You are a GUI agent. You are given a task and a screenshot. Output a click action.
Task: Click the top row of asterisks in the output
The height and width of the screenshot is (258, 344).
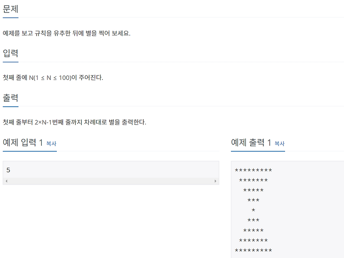253,169
